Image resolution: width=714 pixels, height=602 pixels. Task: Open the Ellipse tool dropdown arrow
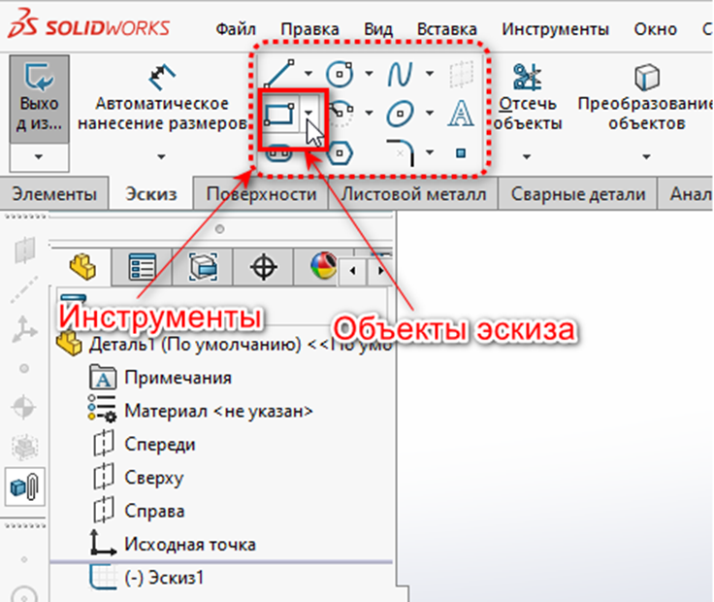click(430, 113)
